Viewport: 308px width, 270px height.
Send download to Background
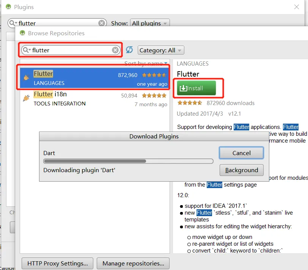241,170
